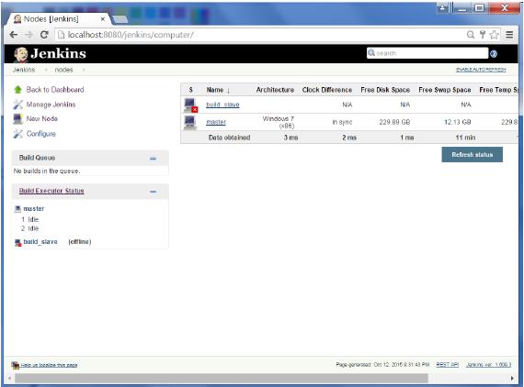This screenshot has width=524, height=387.
Task: Click the green Back to Dashboard arrow icon
Action: 17,89
